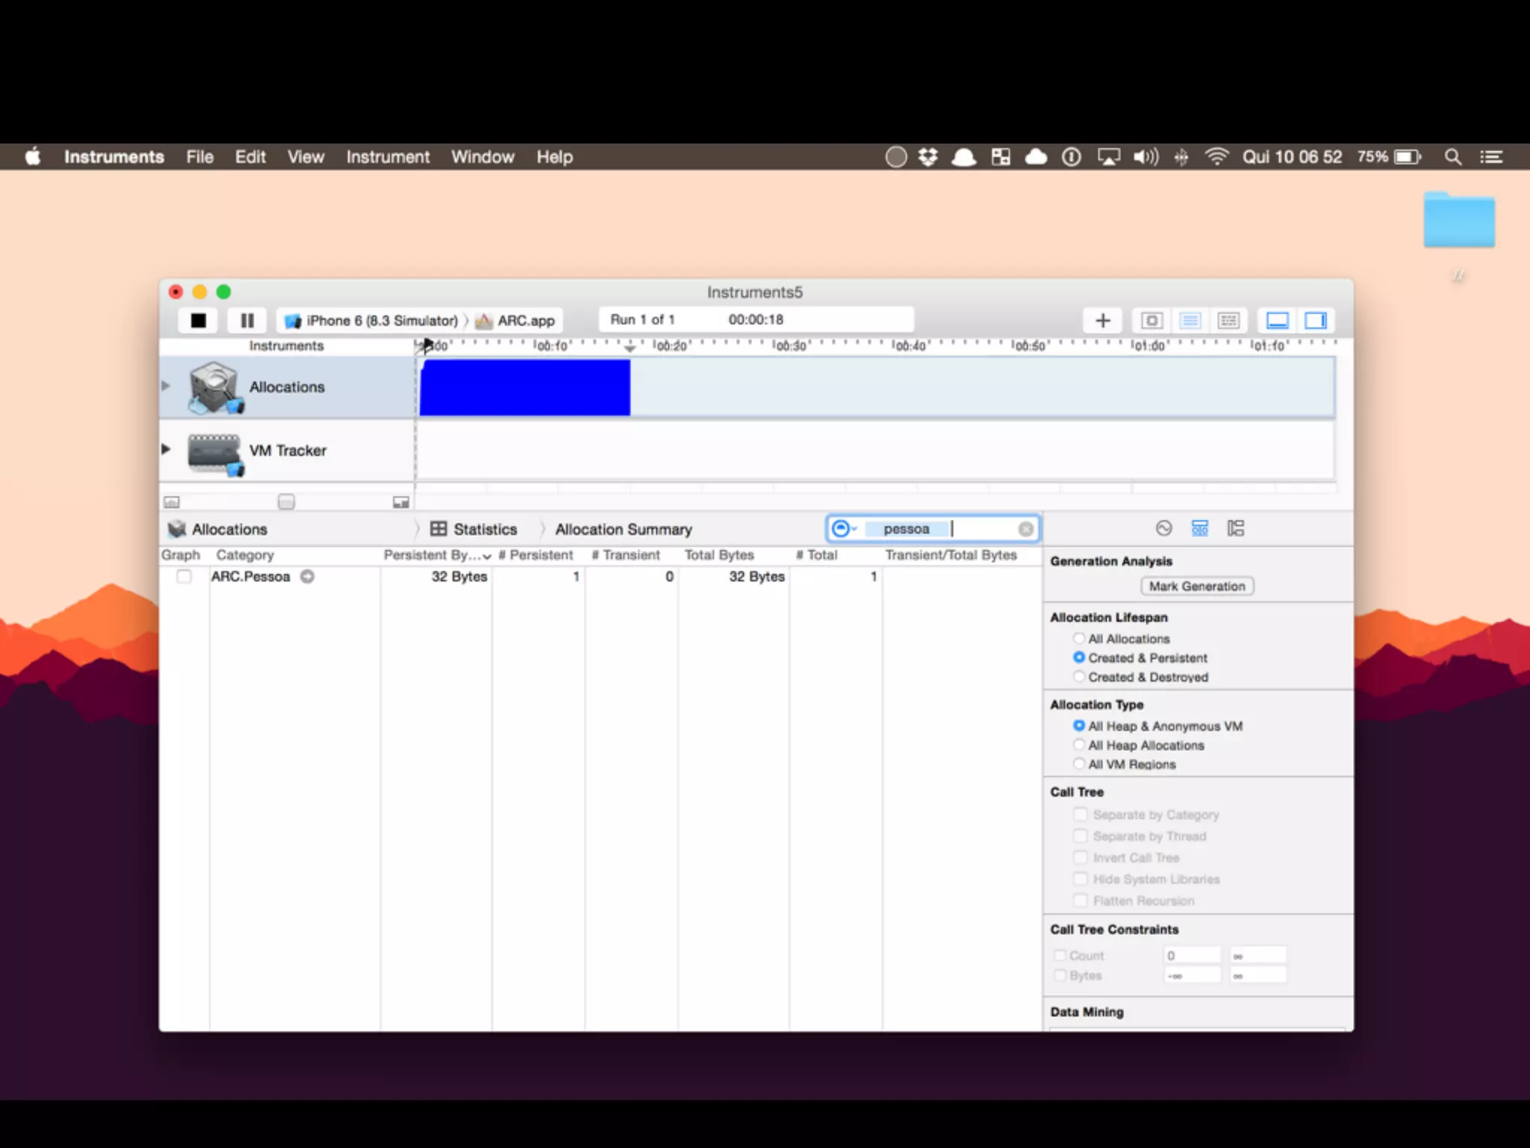Open the record settings inspector icon
The width and height of the screenshot is (1530, 1148).
click(1164, 528)
